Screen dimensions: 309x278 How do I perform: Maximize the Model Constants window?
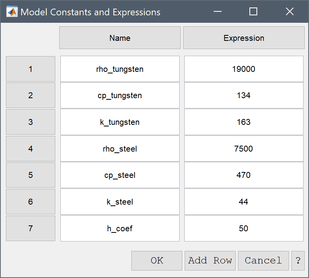click(253, 11)
